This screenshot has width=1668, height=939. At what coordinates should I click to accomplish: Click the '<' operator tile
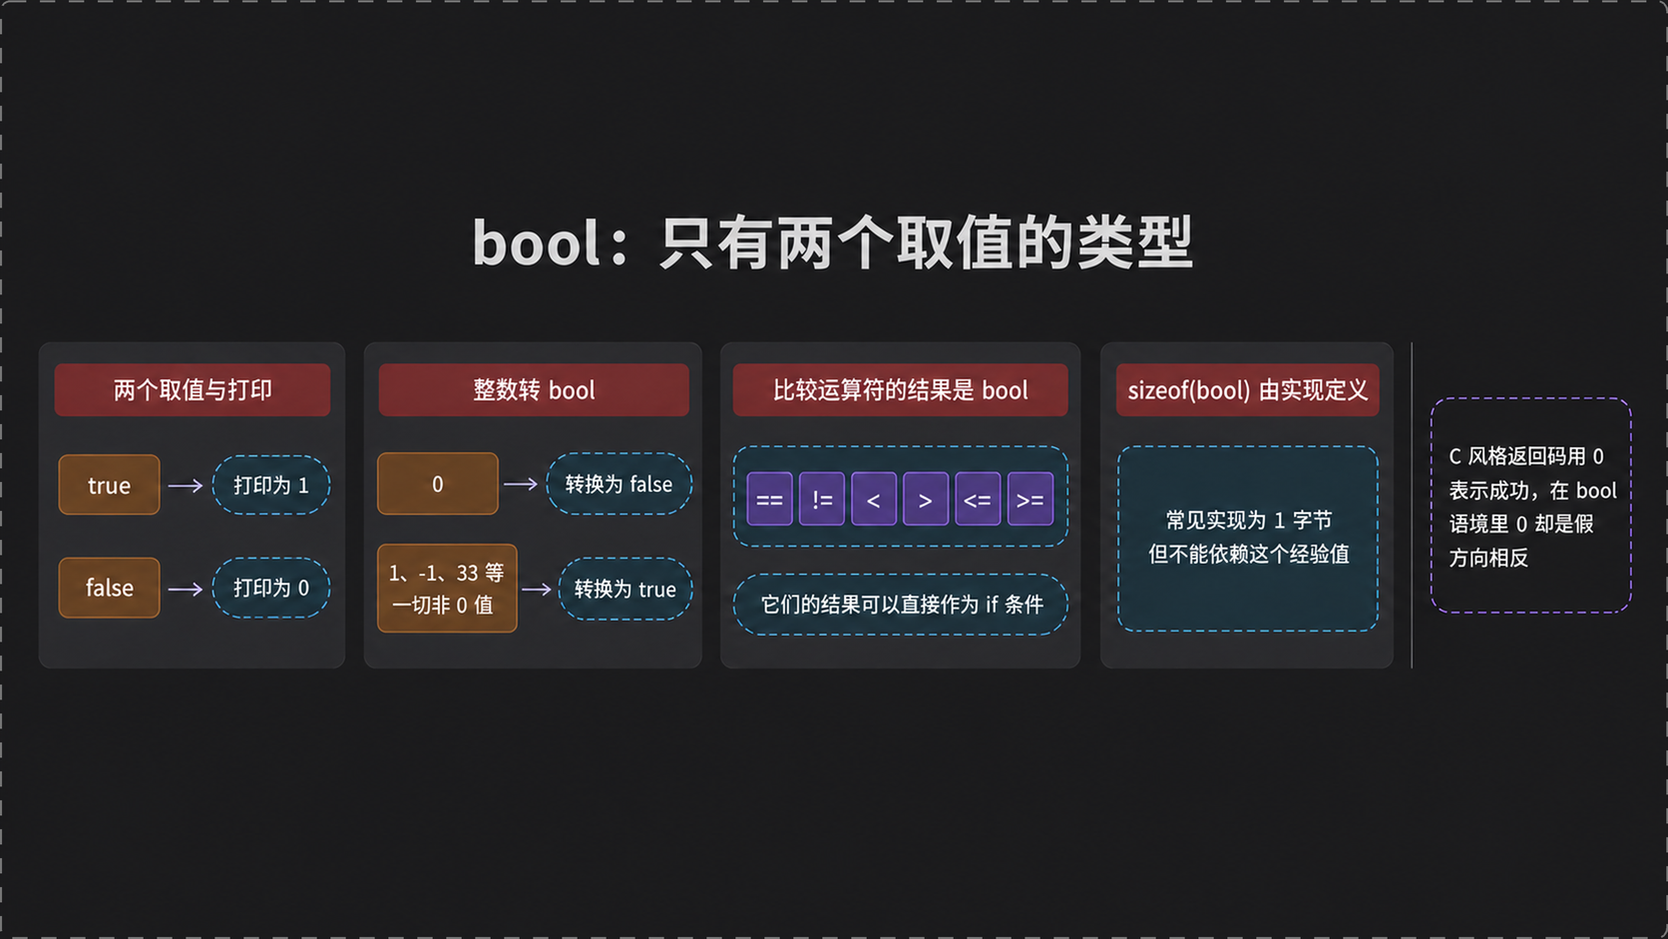point(874,499)
